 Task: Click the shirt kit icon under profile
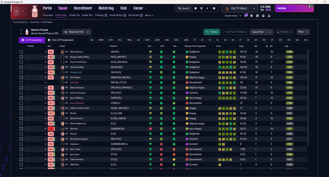coord(251,16)
